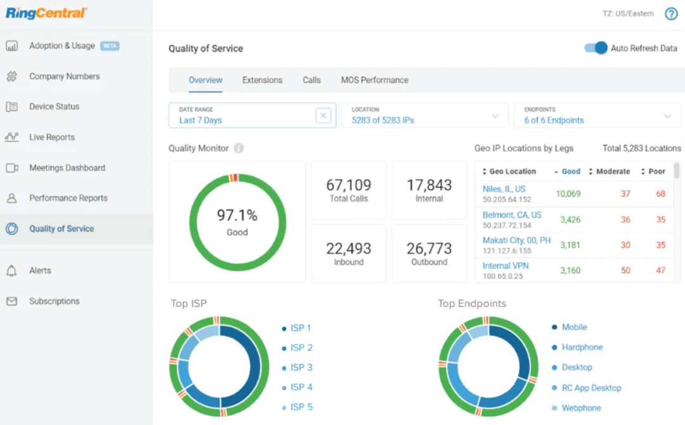View Performance Reports

coord(68,198)
